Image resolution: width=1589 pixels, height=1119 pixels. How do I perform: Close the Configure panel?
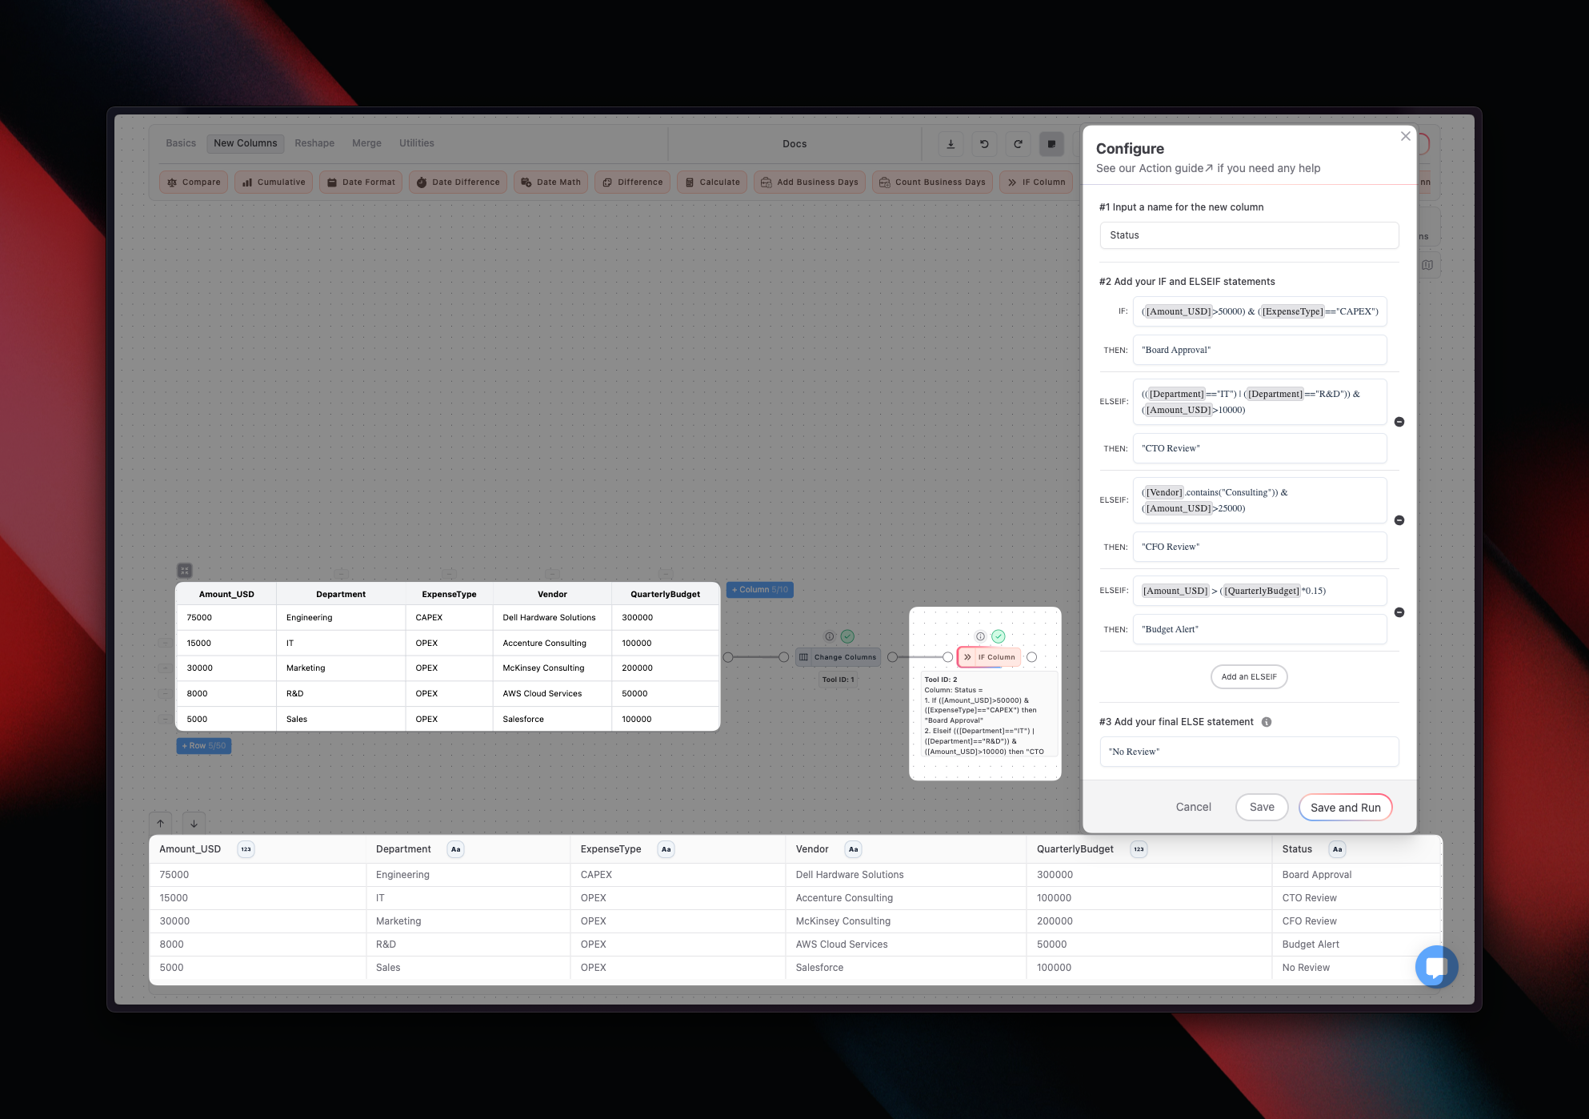coord(1405,136)
